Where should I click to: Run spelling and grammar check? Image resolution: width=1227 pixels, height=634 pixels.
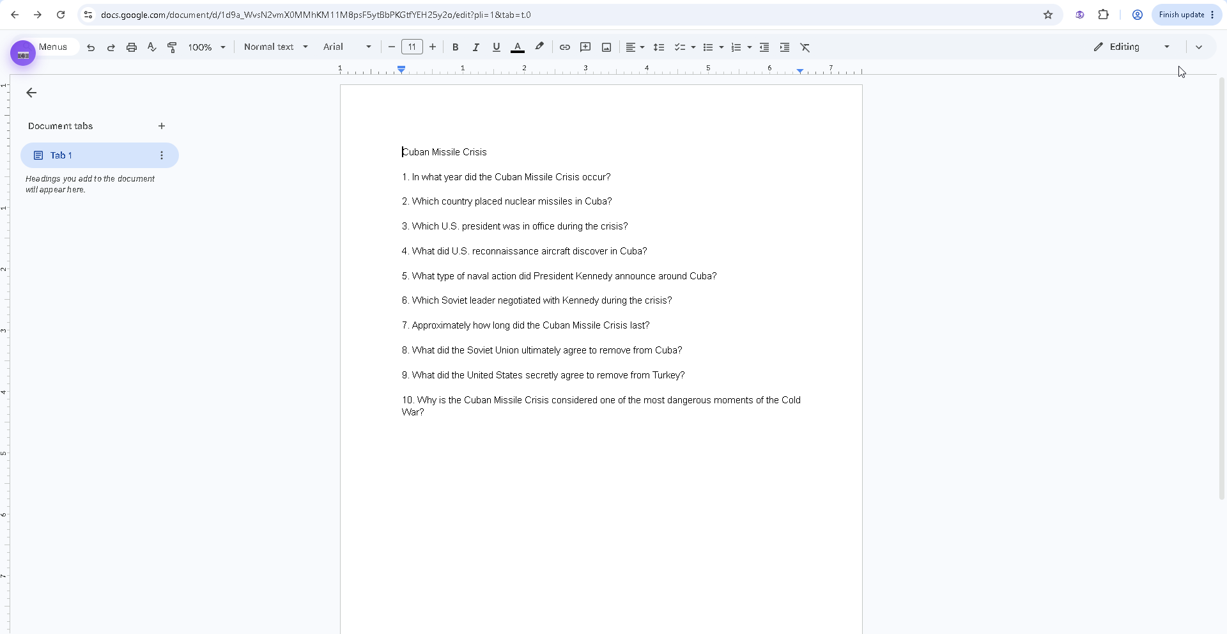[x=152, y=47]
